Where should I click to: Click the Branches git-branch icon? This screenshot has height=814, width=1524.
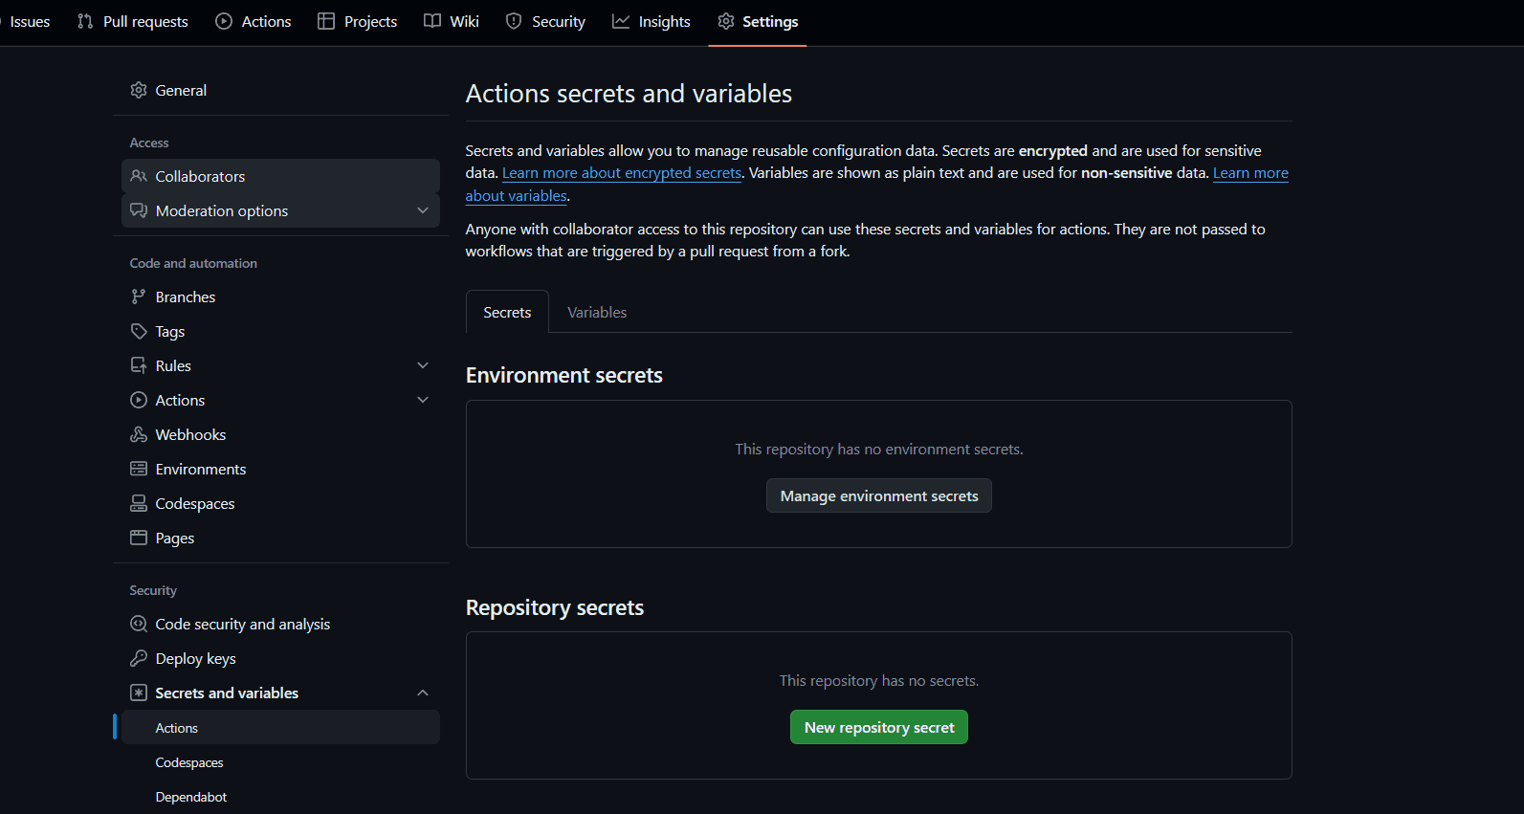tap(139, 297)
